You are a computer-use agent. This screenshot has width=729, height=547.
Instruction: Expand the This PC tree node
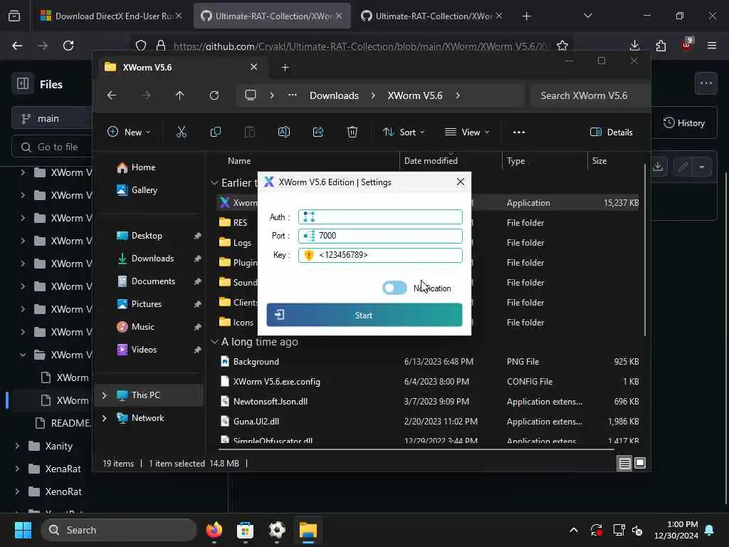tap(104, 395)
